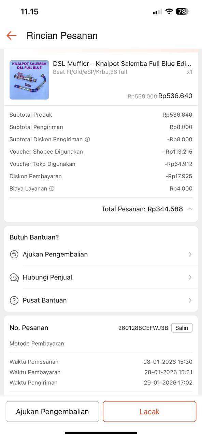This screenshot has height=438, width=202.
Task: Tap the bottom Ajukan Pengembalian button
Action: [52, 411]
